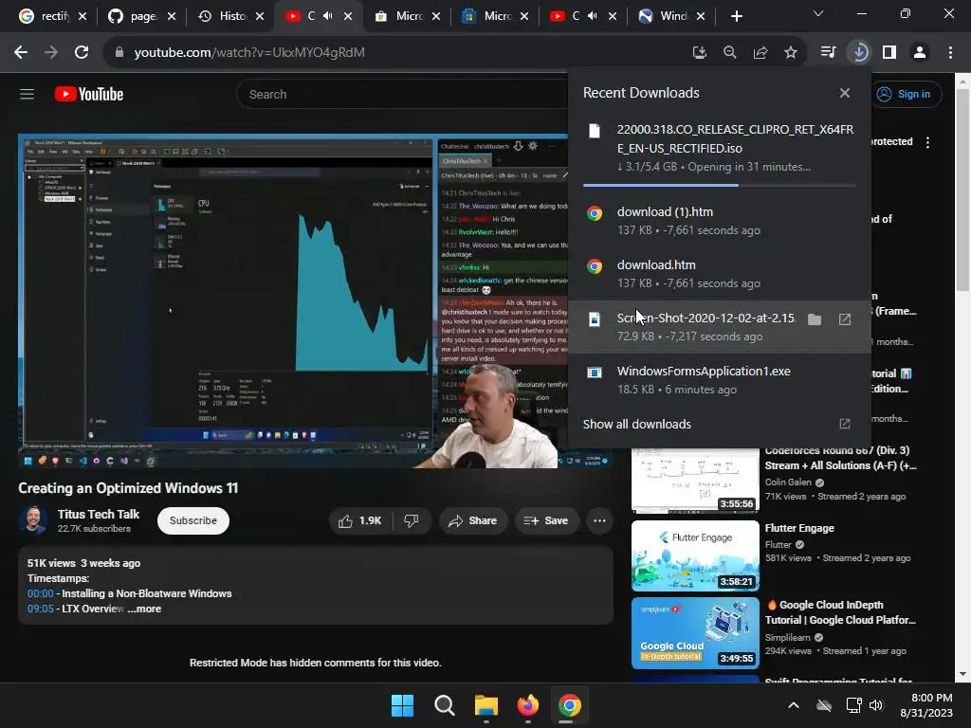Click the install app icon in address bar

coord(699,53)
